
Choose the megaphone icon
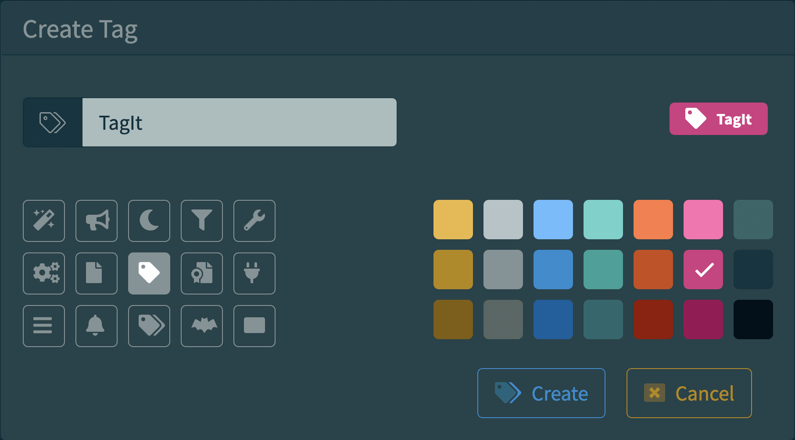click(97, 221)
